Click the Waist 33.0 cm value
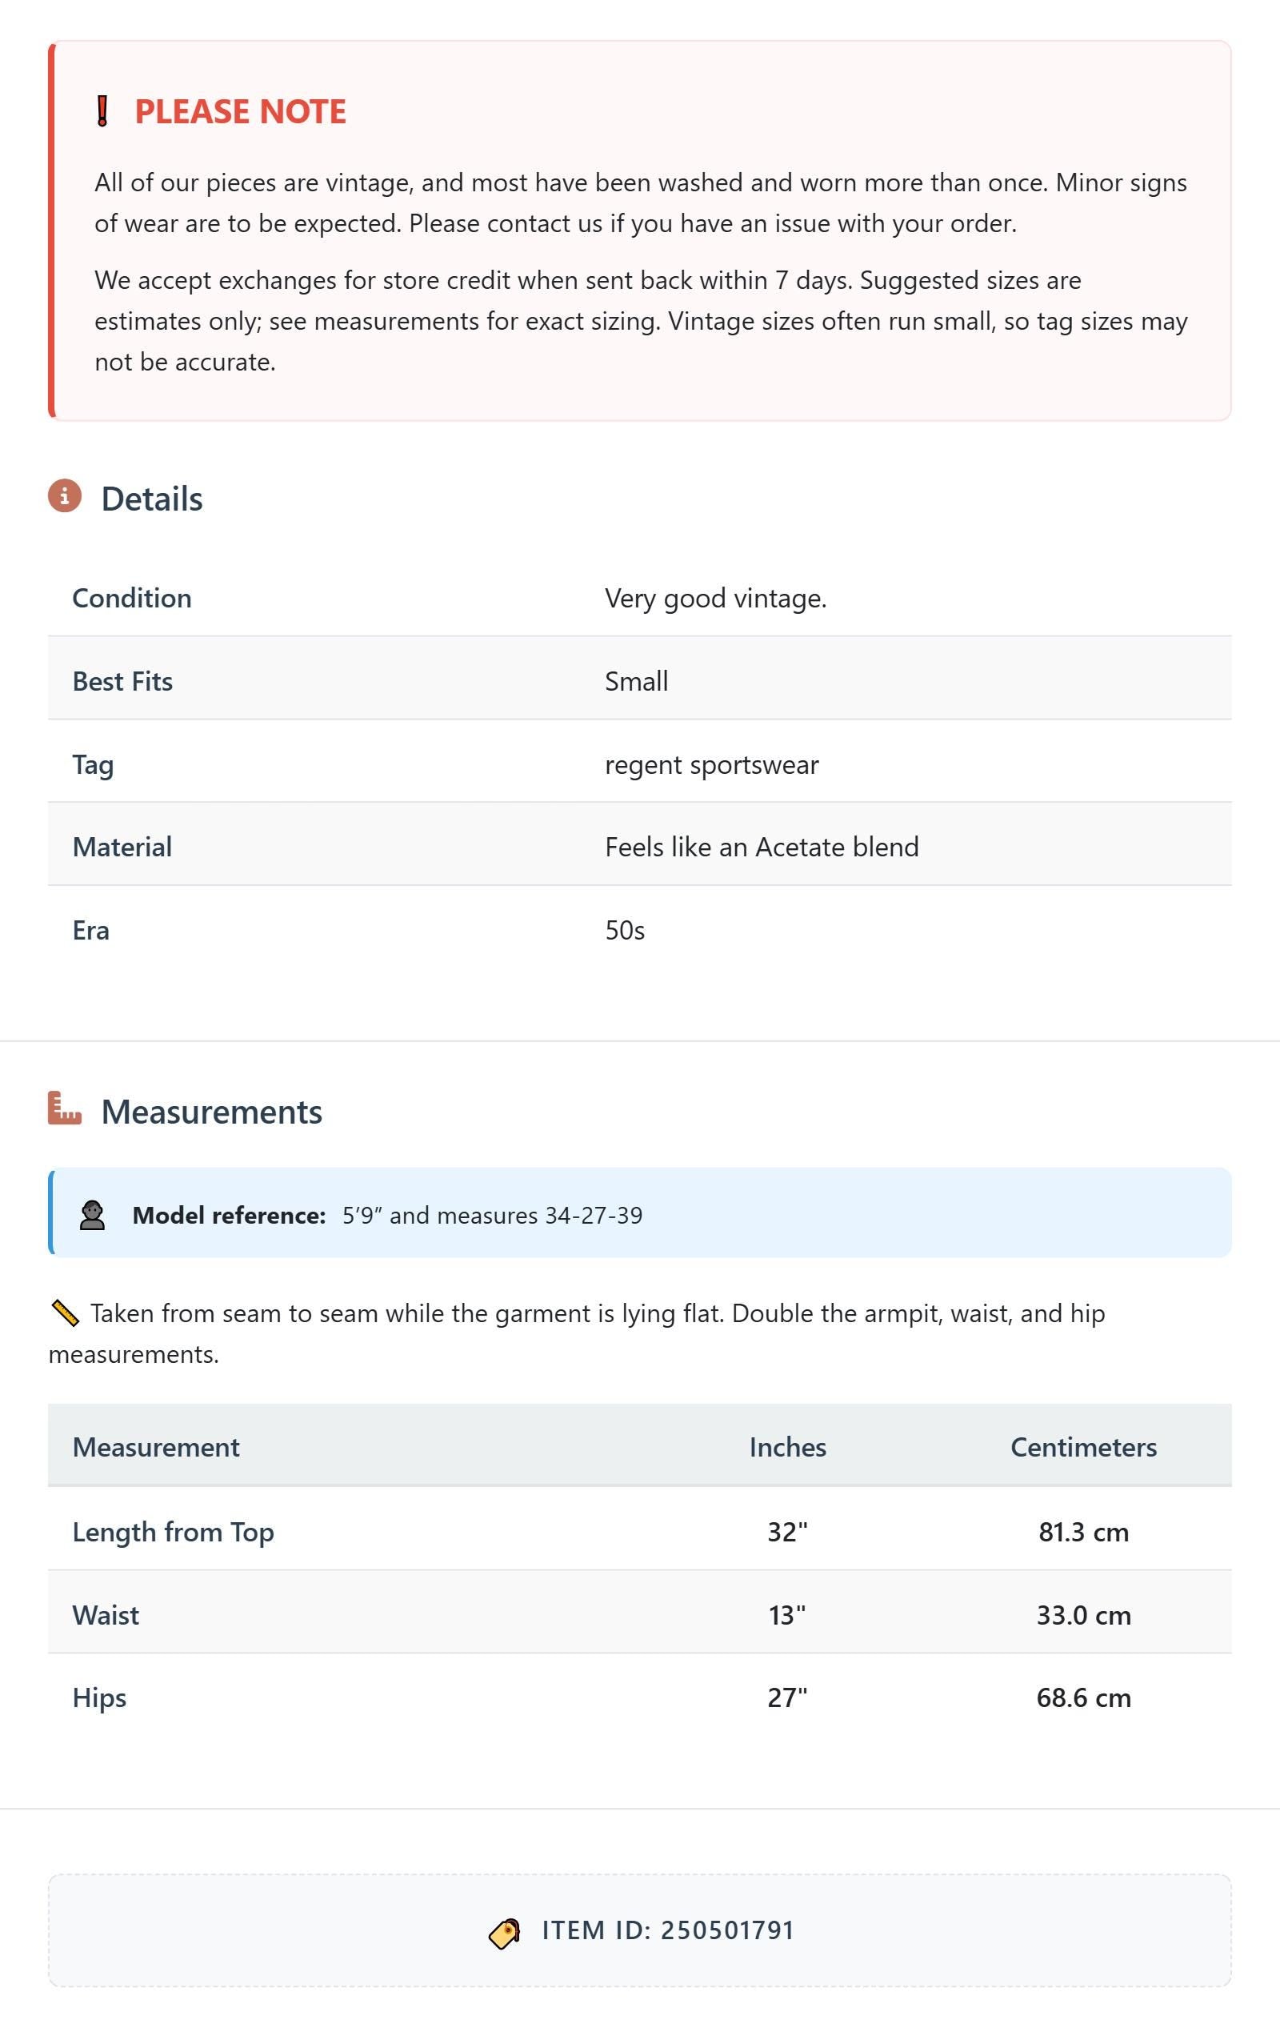The image size is (1280, 2028). coord(1084,1614)
